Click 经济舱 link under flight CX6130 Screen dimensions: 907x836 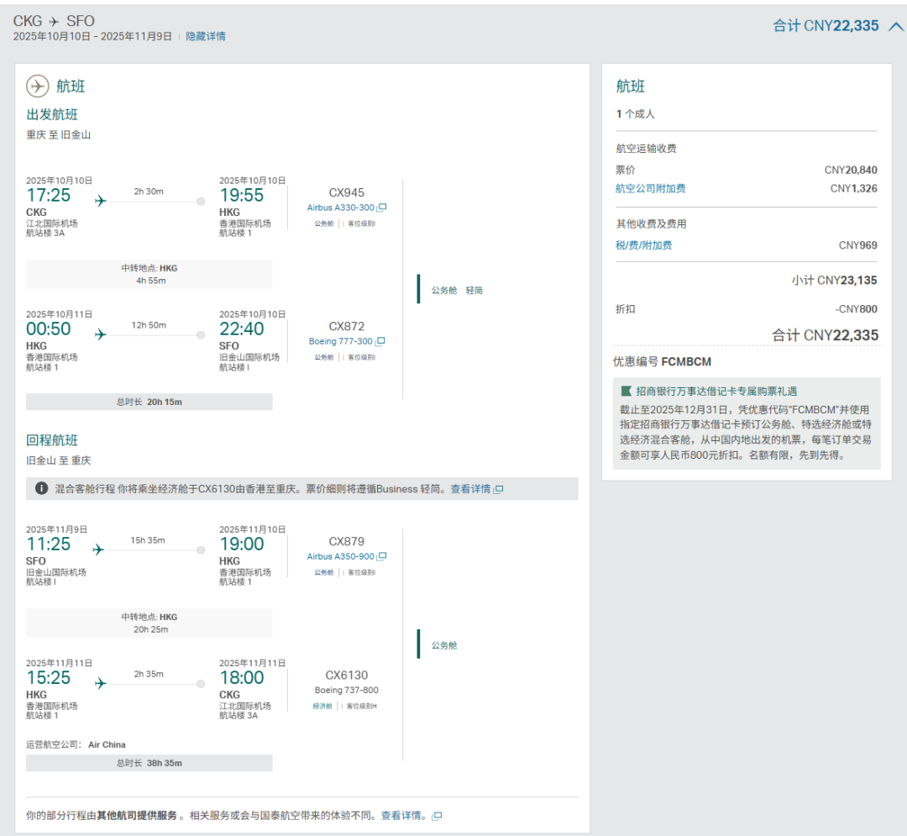pyautogui.click(x=322, y=706)
